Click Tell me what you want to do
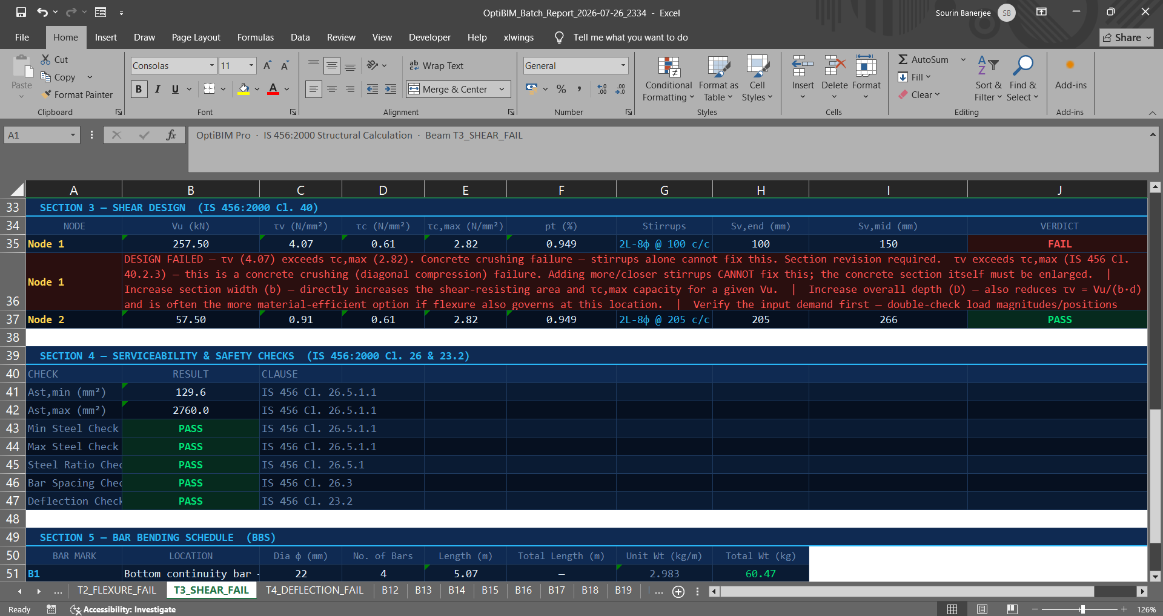The height and width of the screenshot is (616, 1163). [630, 37]
